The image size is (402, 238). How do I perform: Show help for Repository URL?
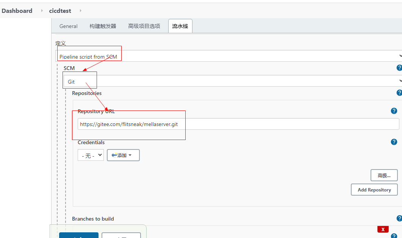tap(394, 111)
